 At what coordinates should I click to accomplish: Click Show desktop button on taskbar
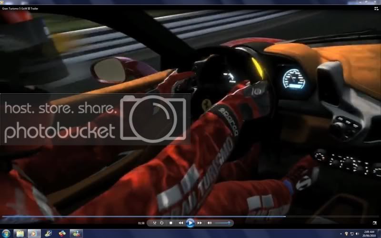(379, 234)
